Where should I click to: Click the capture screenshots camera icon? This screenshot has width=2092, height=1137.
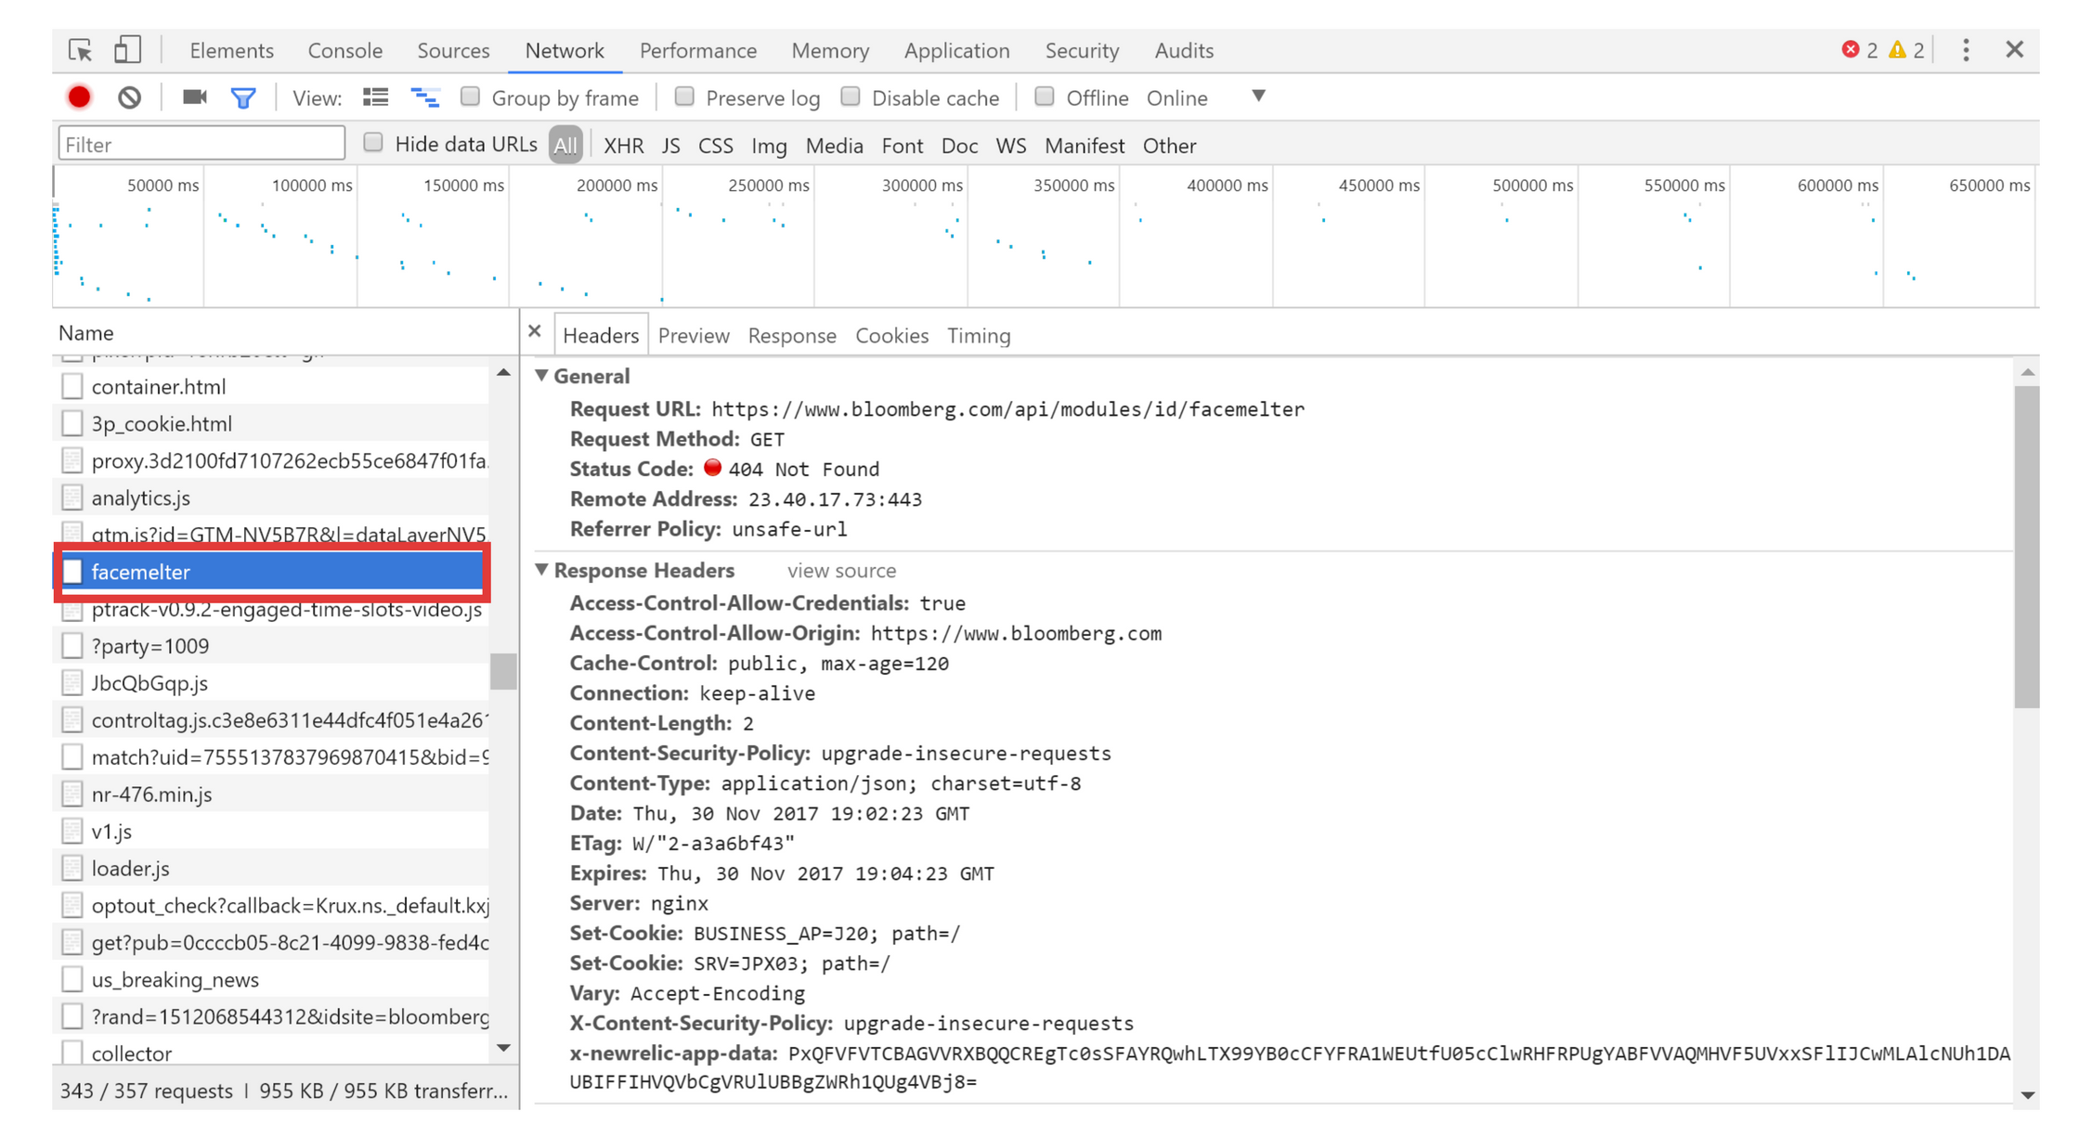click(x=194, y=97)
